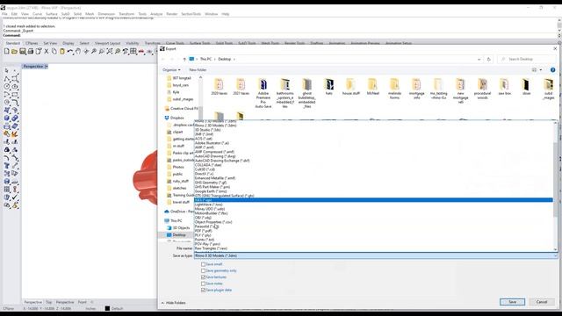Click the Dropbox icon in folder tree
Screen dimensions: 562x316
click(167, 118)
